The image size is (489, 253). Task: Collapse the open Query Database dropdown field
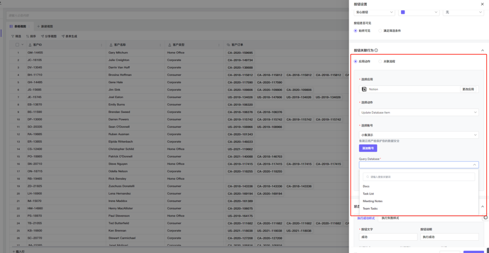[x=419, y=165]
